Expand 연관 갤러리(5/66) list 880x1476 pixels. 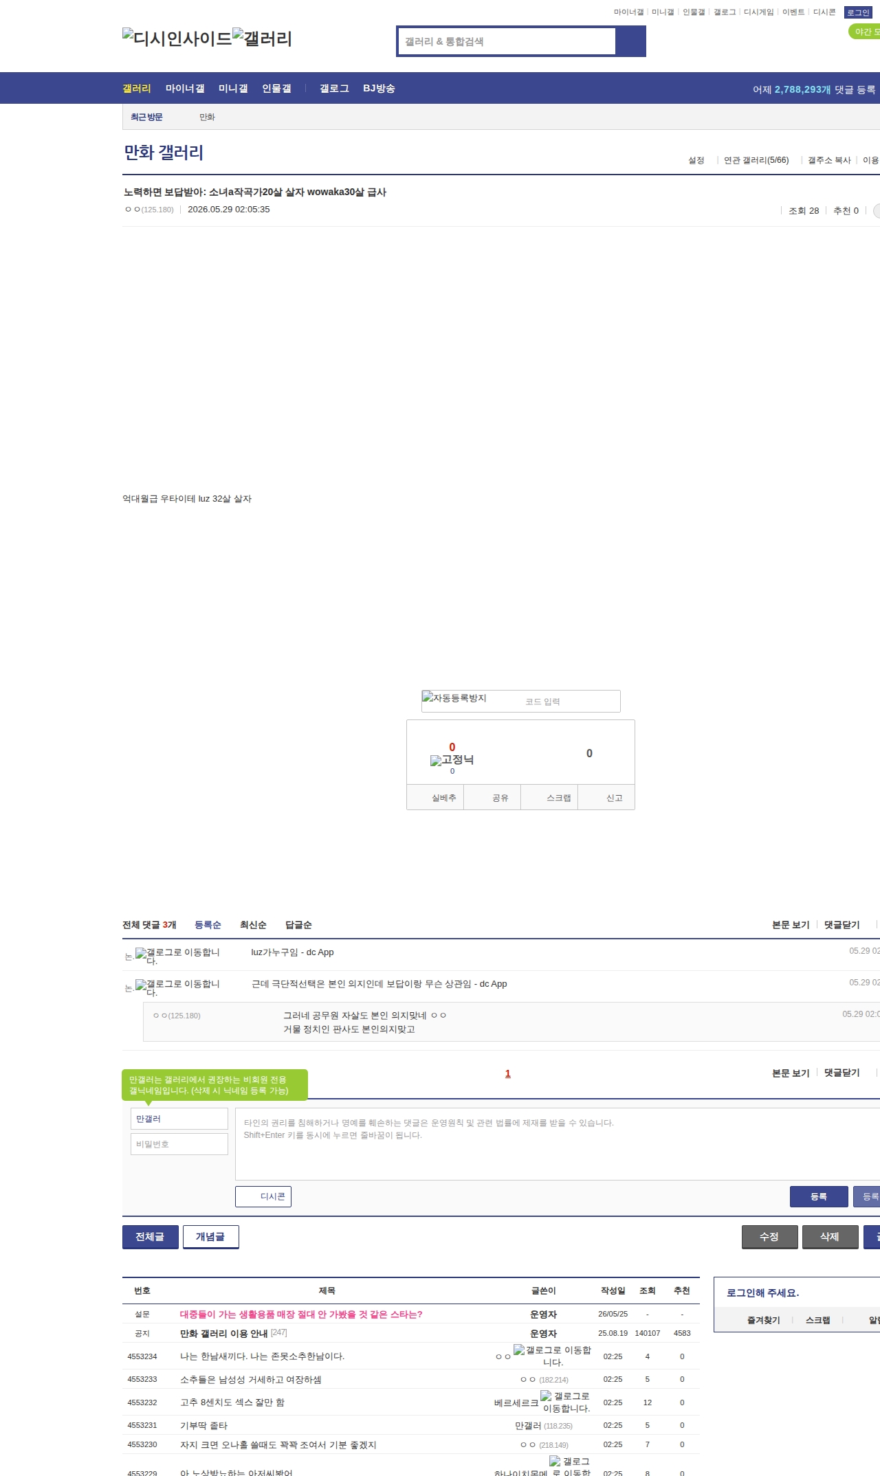[756, 160]
